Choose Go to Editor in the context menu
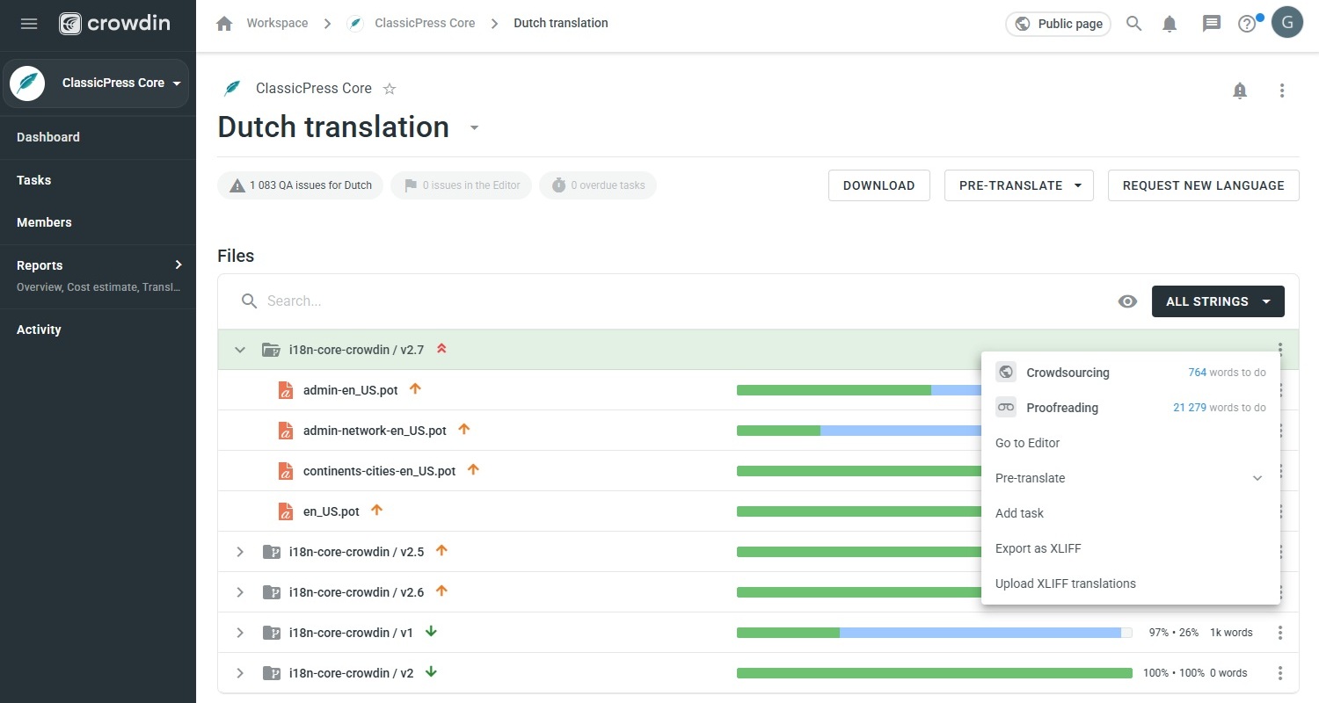Viewport: 1319px width, 703px height. tap(1027, 443)
